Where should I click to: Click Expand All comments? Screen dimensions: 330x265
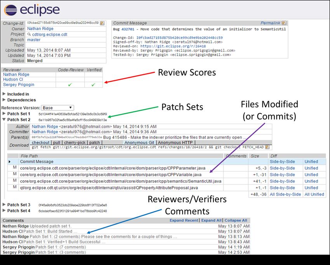[x=211, y=220]
